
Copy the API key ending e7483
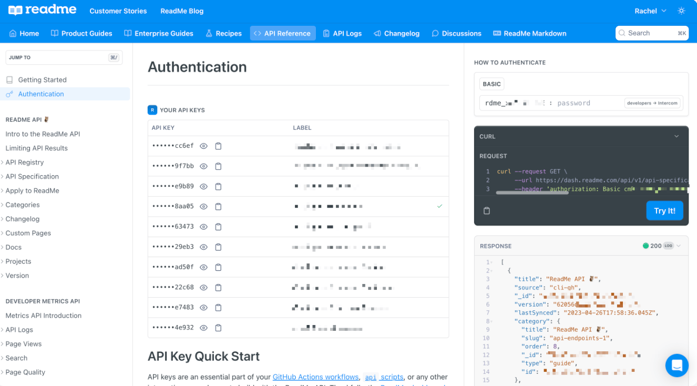click(218, 307)
